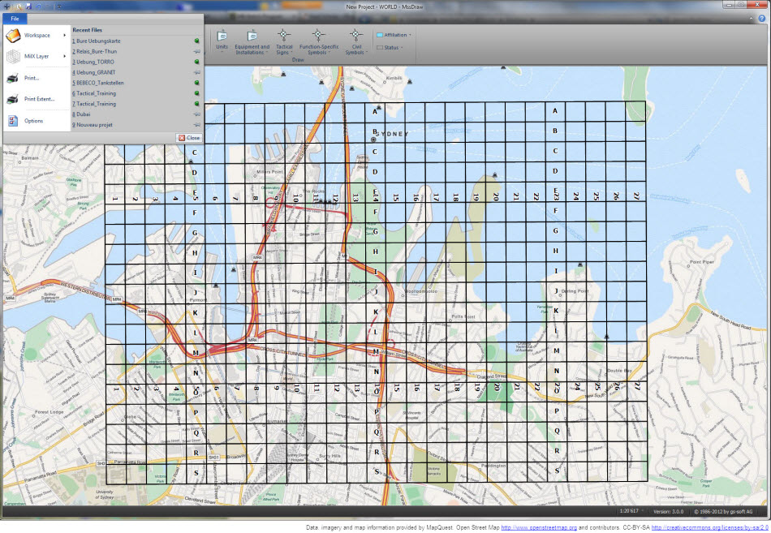Image resolution: width=771 pixels, height=533 pixels.
Task: Open Function-Specific Symbols gallery
Action: tap(318, 36)
